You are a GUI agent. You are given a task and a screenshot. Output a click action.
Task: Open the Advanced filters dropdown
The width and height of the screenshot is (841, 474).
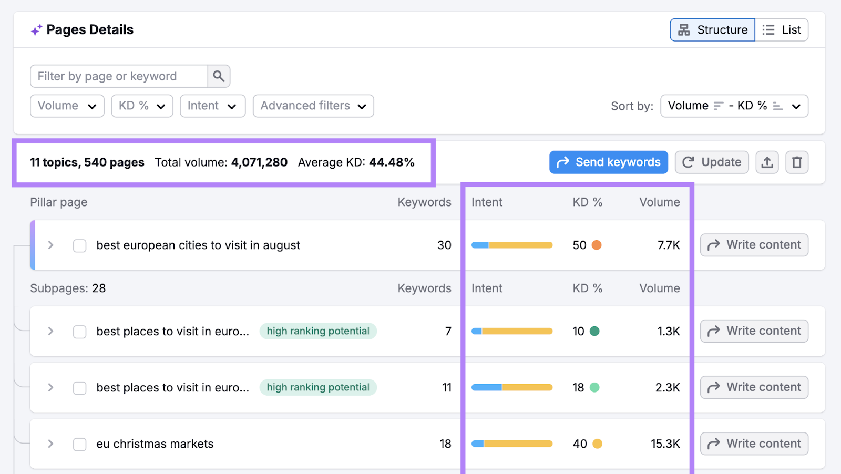point(313,106)
